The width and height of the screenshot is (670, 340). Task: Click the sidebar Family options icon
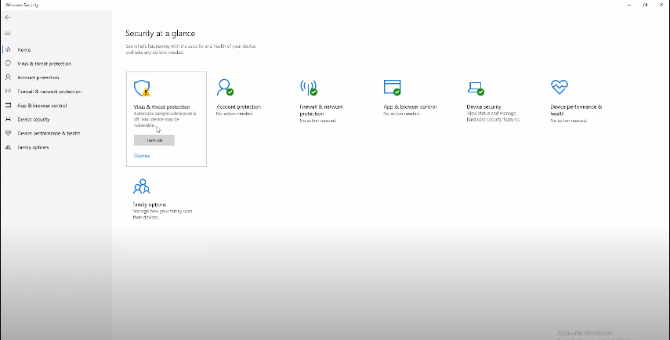coord(8,147)
